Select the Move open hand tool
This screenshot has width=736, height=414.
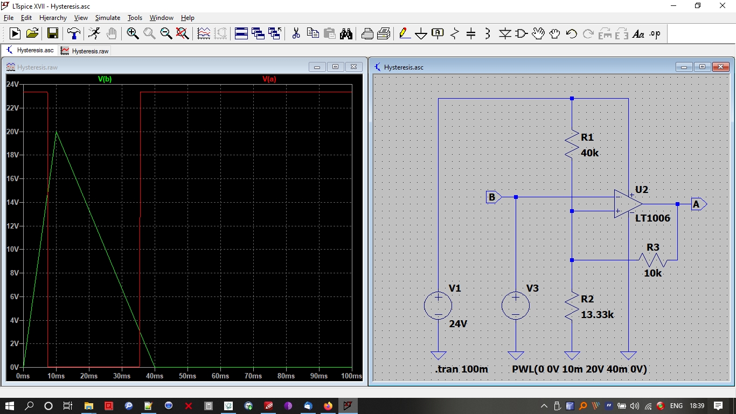pos(538,33)
